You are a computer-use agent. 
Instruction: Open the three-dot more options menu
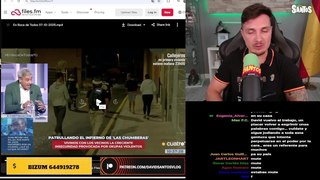(177, 25)
